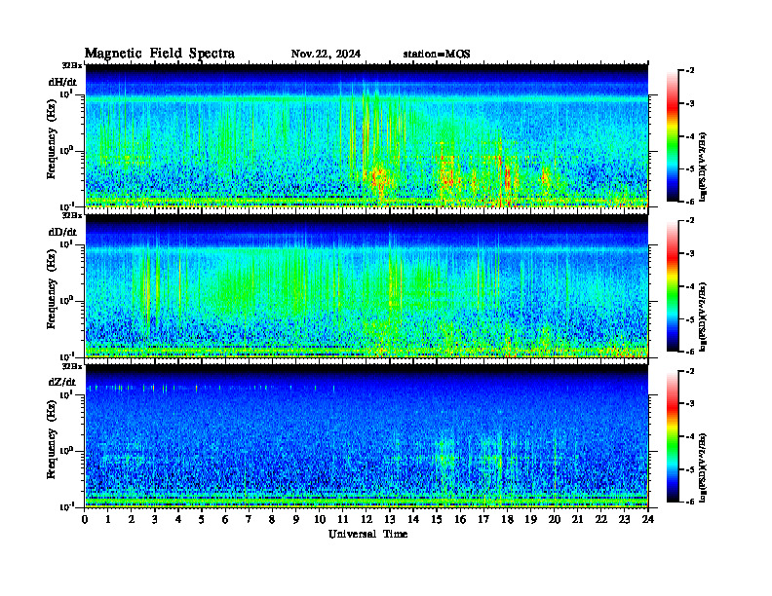Click the "-2" value on dH/dt color bar
Screen dimensions: 772x596
(690, 71)
